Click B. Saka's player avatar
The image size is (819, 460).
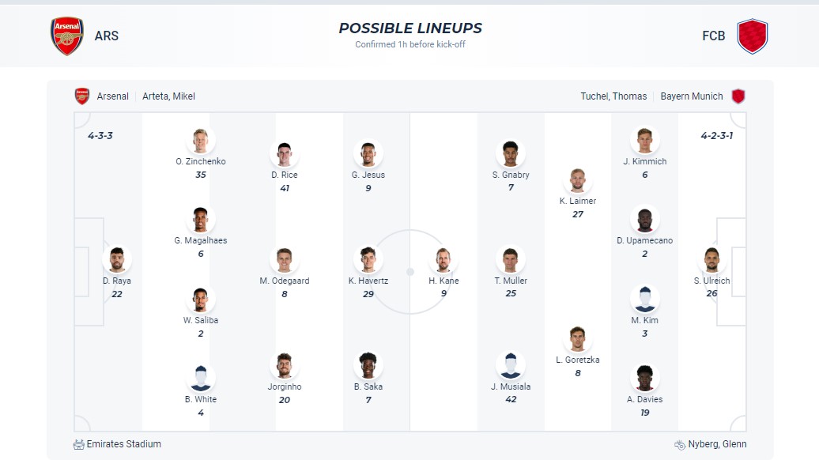368,366
